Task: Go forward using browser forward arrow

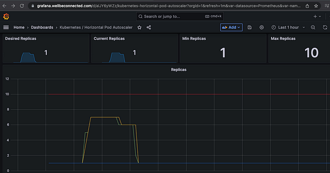Action: [13, 6]
